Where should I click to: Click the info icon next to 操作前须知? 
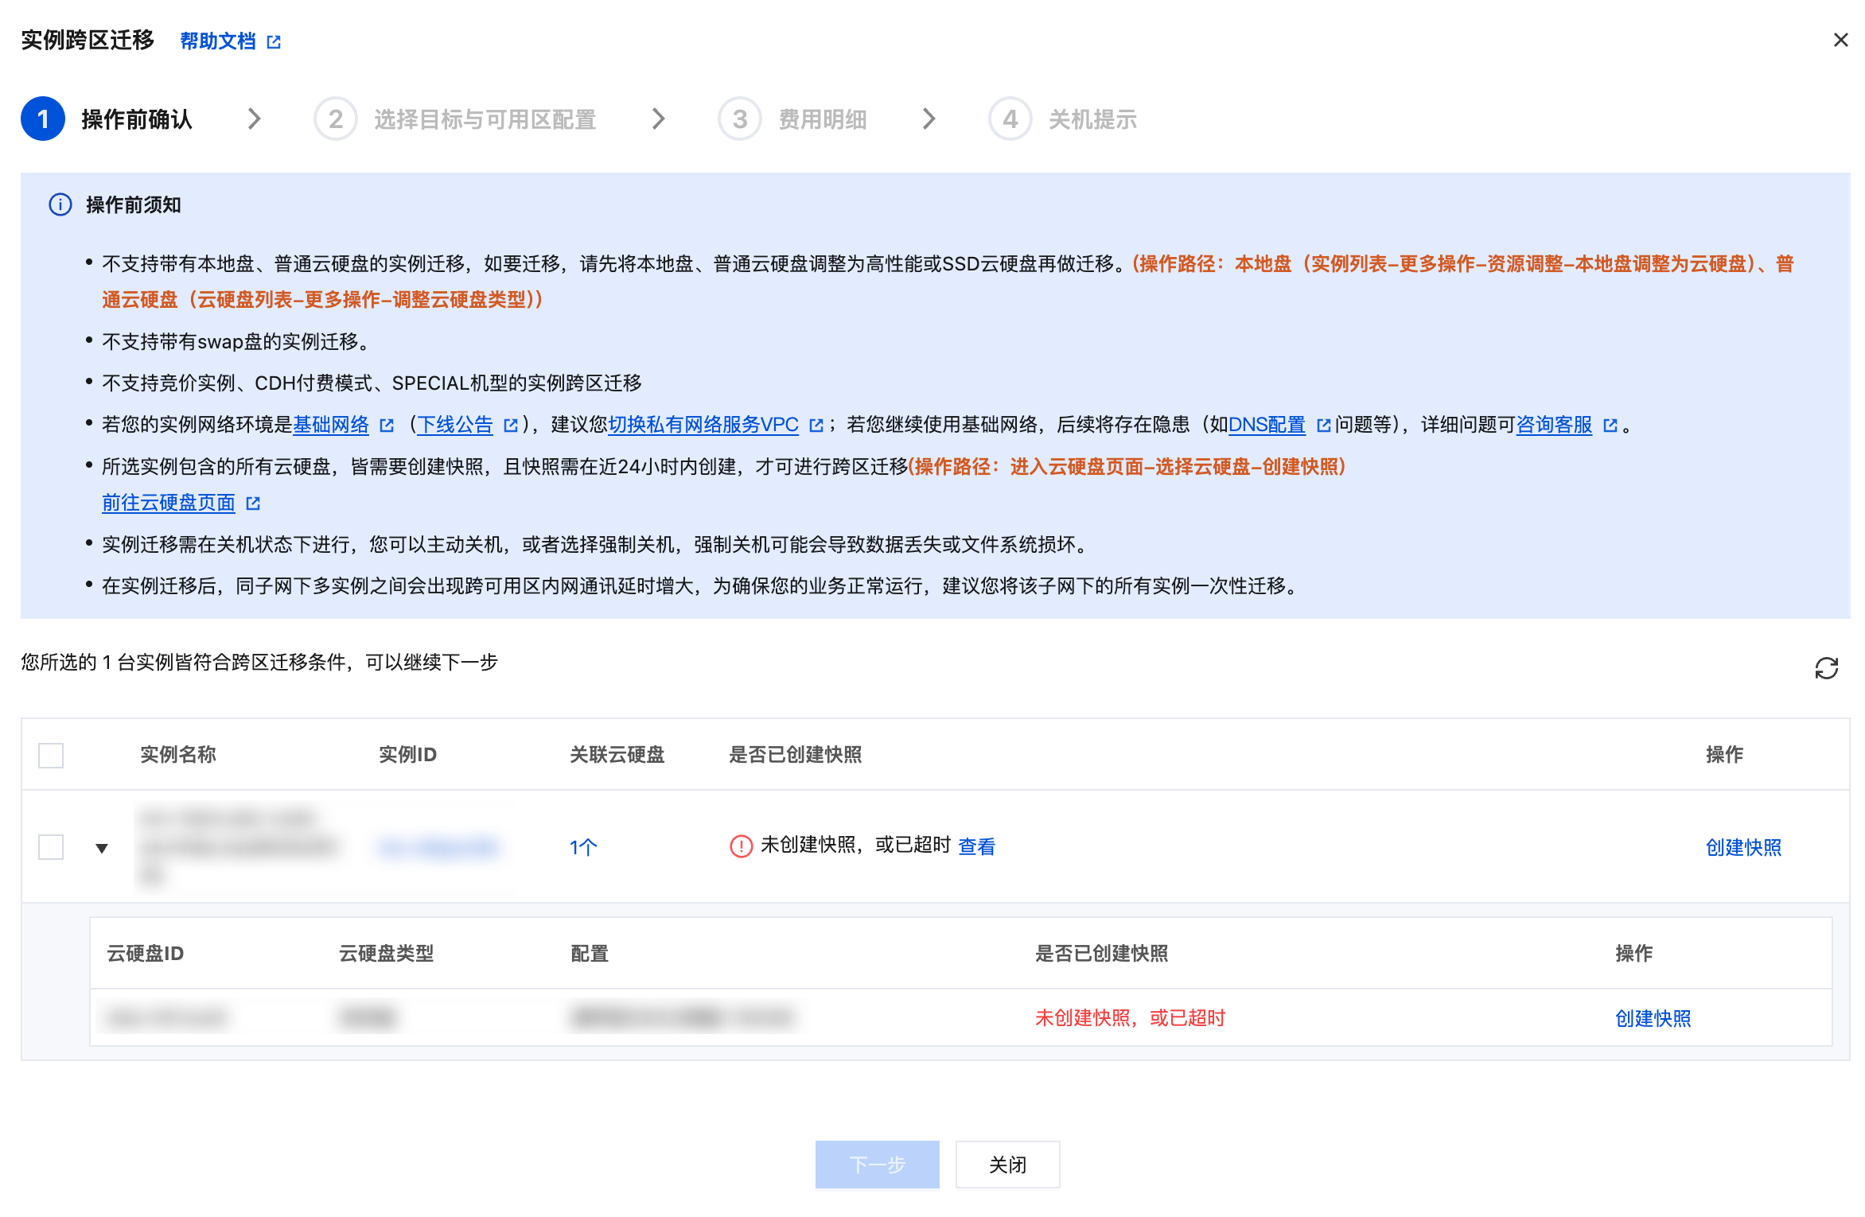pos(60,204)
